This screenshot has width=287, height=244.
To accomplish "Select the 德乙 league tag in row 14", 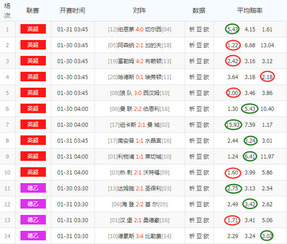I will pos(33,236).
